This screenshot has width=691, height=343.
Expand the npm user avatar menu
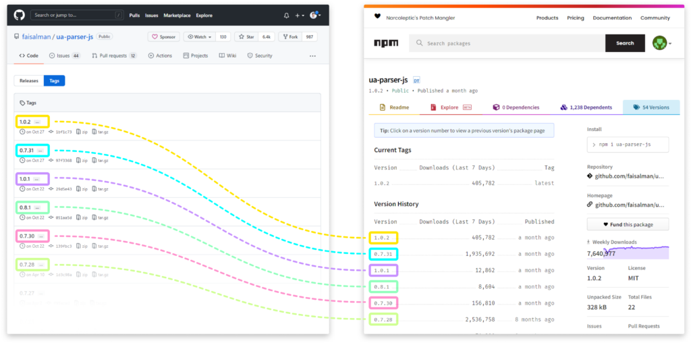pos(662,43)
